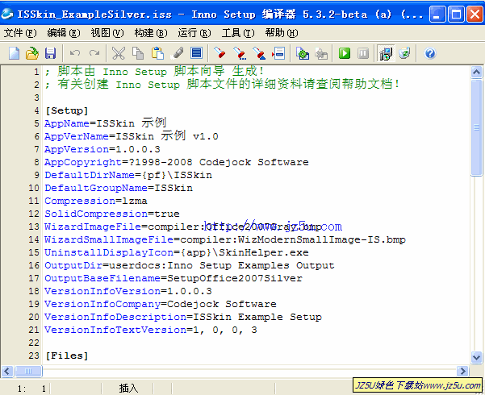Click the AppVerName=ISSkin v1.0 line
485x395 pixels.
click(x=132, y=136)
